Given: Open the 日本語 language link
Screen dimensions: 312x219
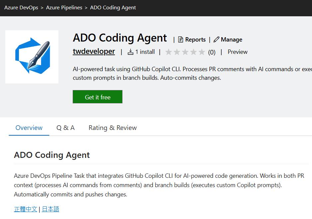Looking at the screenshot, I should [50, 209].
